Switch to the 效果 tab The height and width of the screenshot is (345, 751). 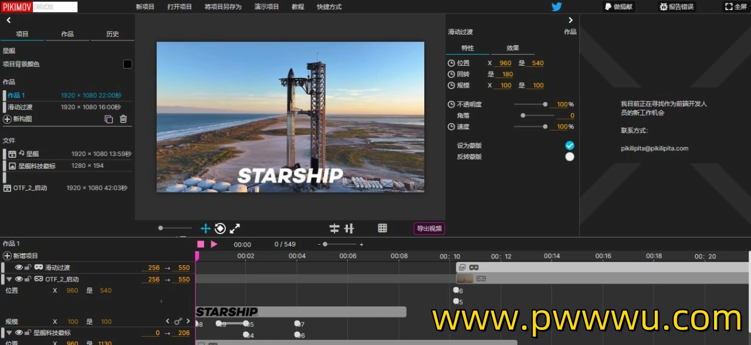513,48
